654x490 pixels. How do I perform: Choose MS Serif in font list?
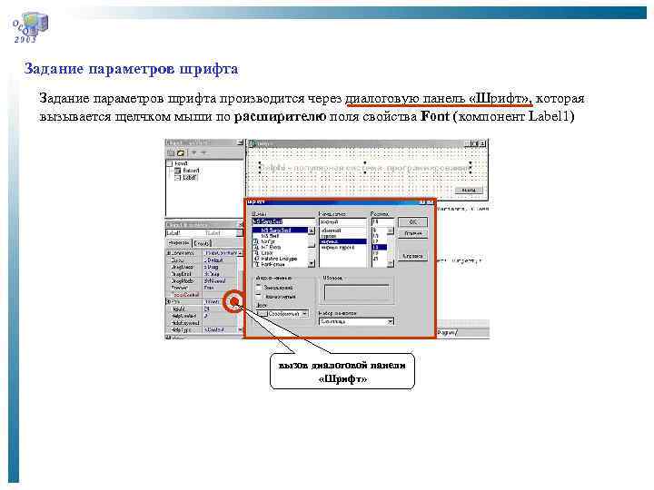(x=270, y=236)
